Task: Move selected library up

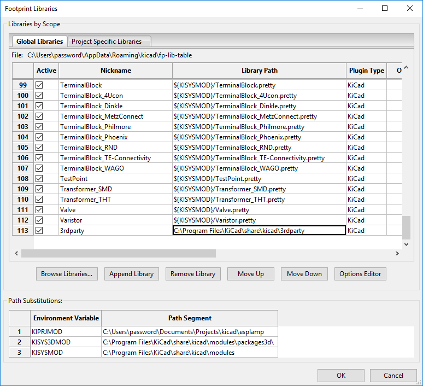Action: point(251,274)
